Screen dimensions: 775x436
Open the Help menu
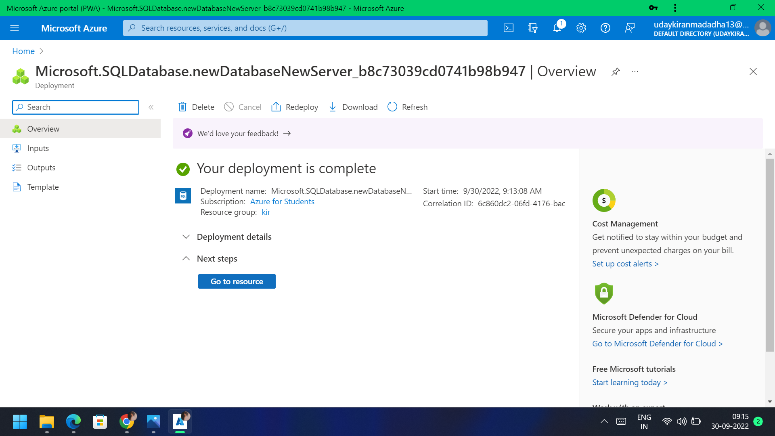[x=605, y=28]
